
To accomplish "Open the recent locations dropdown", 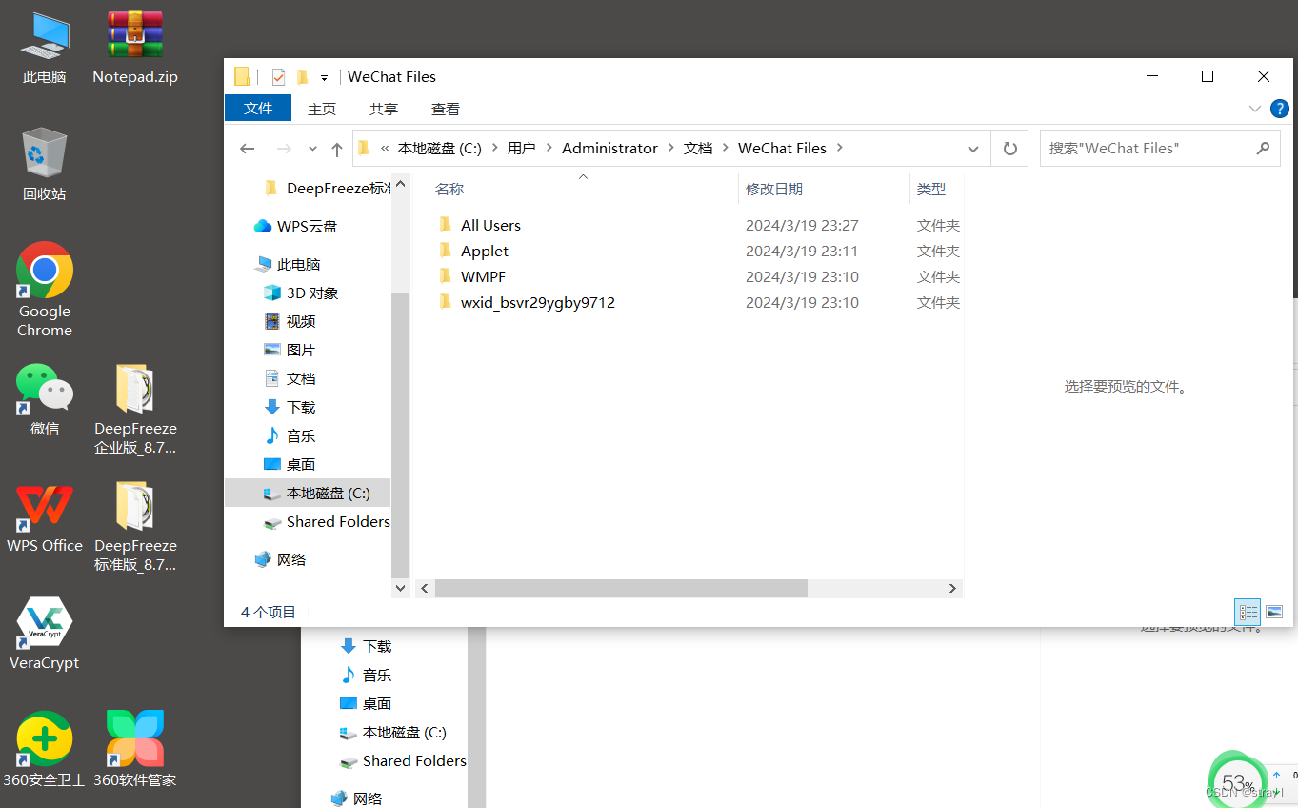I will click(x=312, y=149).
